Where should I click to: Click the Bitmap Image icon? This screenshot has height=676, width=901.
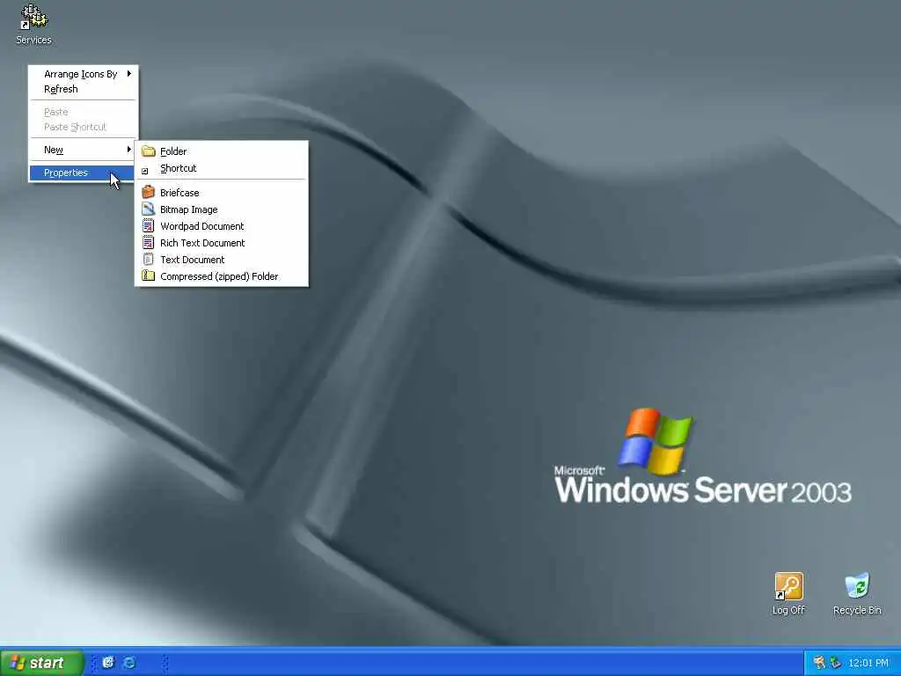[x=148, y=209]
